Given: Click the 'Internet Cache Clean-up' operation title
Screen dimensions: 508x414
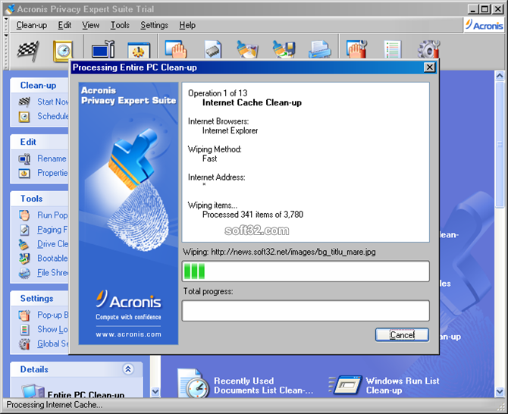Looking at the screenshot, I should (252, 102).
